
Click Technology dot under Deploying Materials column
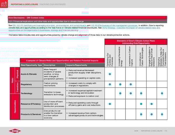(x=162, y=93)
